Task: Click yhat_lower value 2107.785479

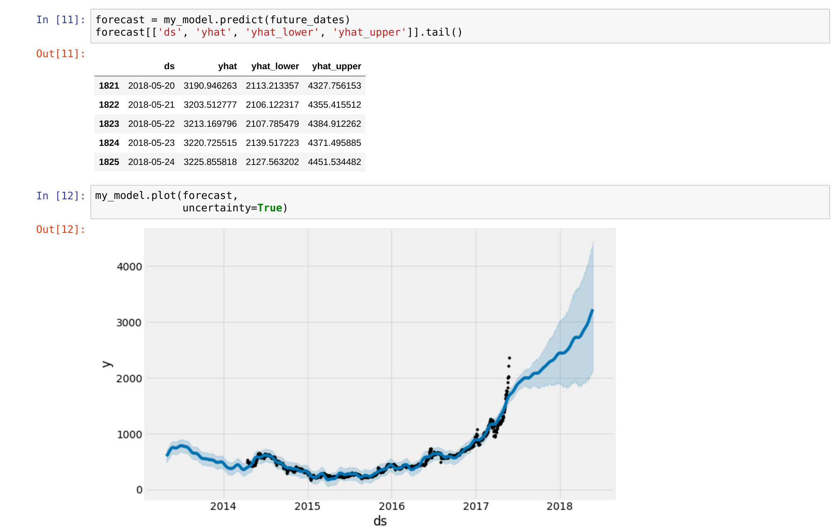Action: click(x=272, y=124)
